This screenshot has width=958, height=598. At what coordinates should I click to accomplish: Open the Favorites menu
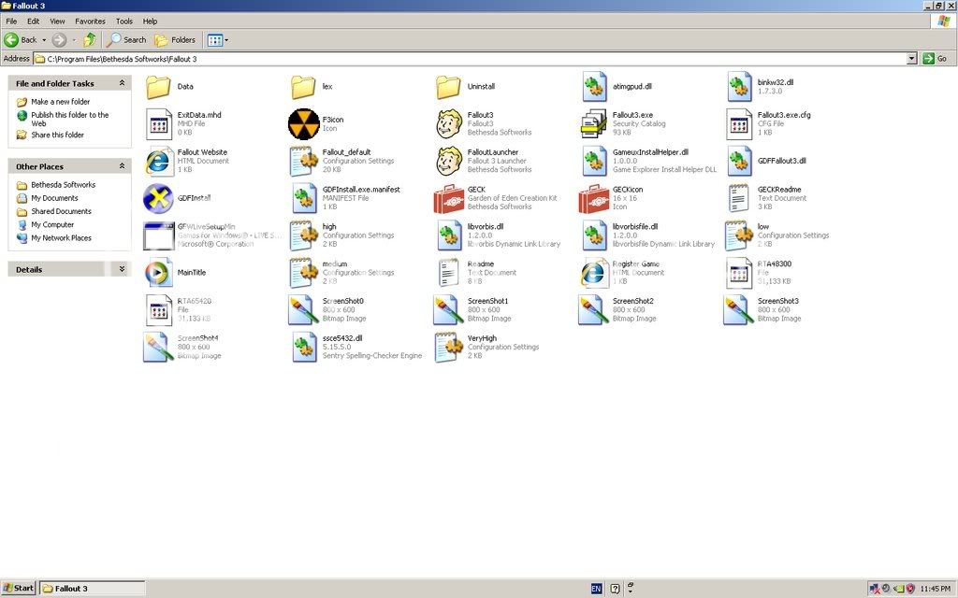[90, 21]
